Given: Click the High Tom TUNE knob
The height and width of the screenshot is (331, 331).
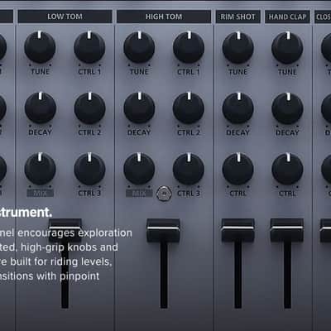Looking at the screenshot, I should pyautogui.click(x=139, y=47).
